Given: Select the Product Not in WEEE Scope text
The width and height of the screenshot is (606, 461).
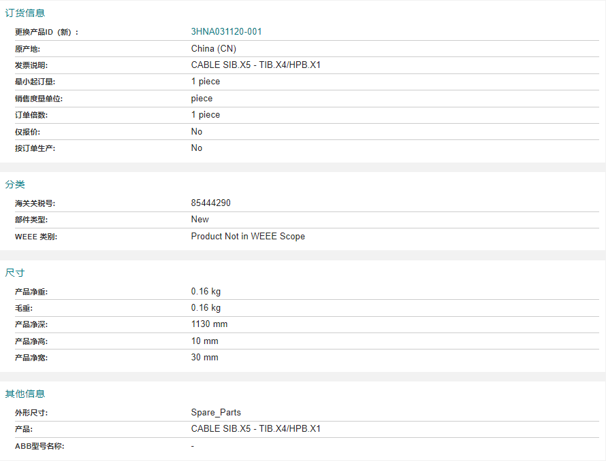Looking at the screenshot, I should point(248,237).
